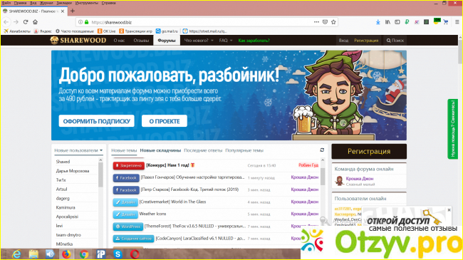Open a new browser tab with plus
The width and height of the screenshot is (463, 260).
[73, 11]
